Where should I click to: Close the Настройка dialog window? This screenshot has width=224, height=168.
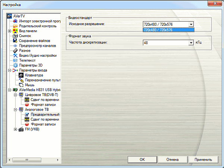click(215, 3)
